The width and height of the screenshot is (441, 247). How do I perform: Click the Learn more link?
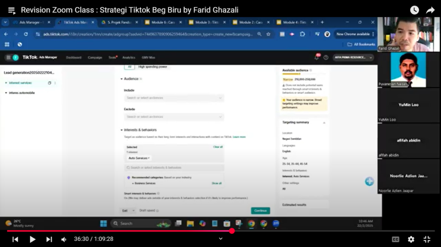point(239,137)
